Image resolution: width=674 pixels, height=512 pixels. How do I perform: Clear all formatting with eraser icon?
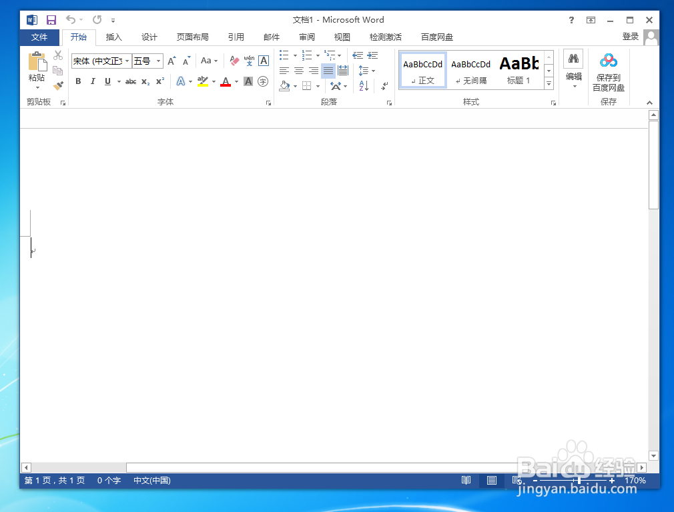(234, 61)
